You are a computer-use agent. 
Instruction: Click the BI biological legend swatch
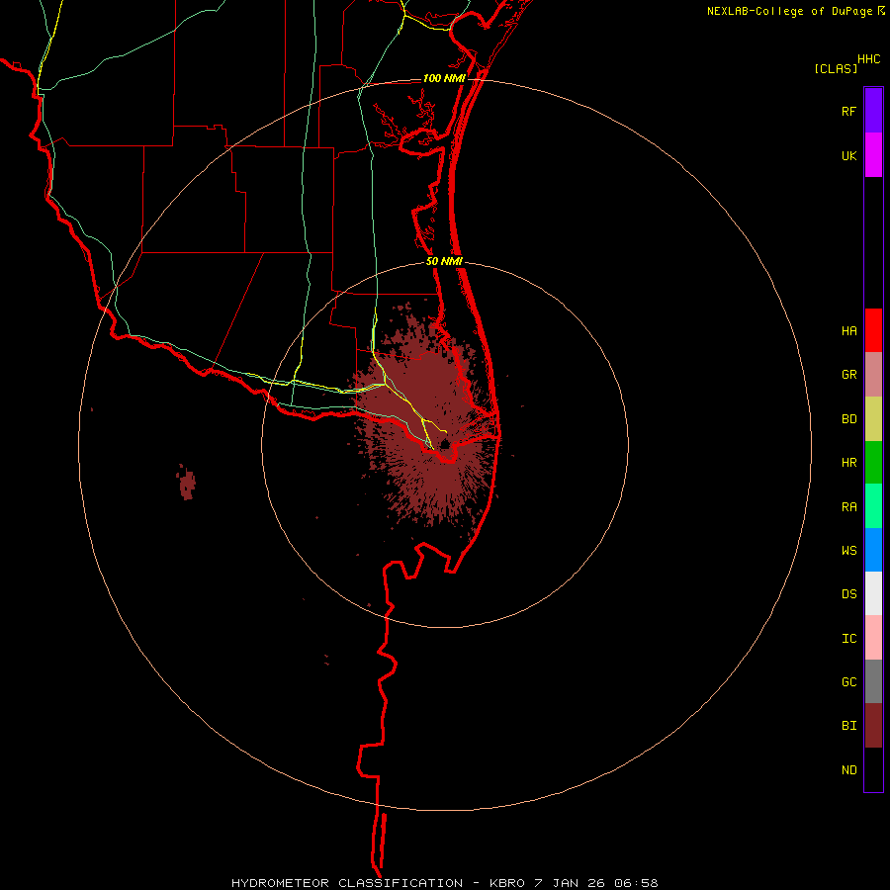pyautogui.click(x=873, y=726)
